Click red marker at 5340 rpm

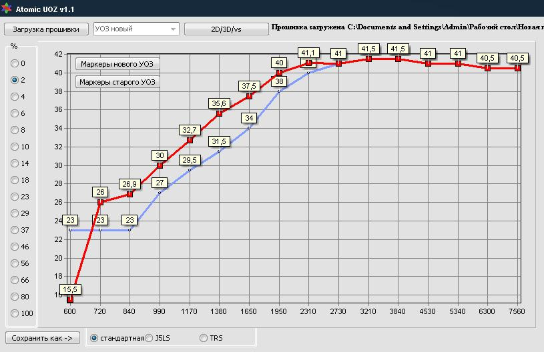pyautogui.click(x=458, y=63)
